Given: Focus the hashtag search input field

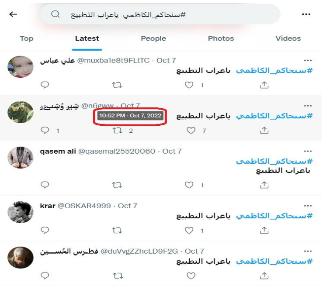Looking at the screenshot, I should coord(160,14).
